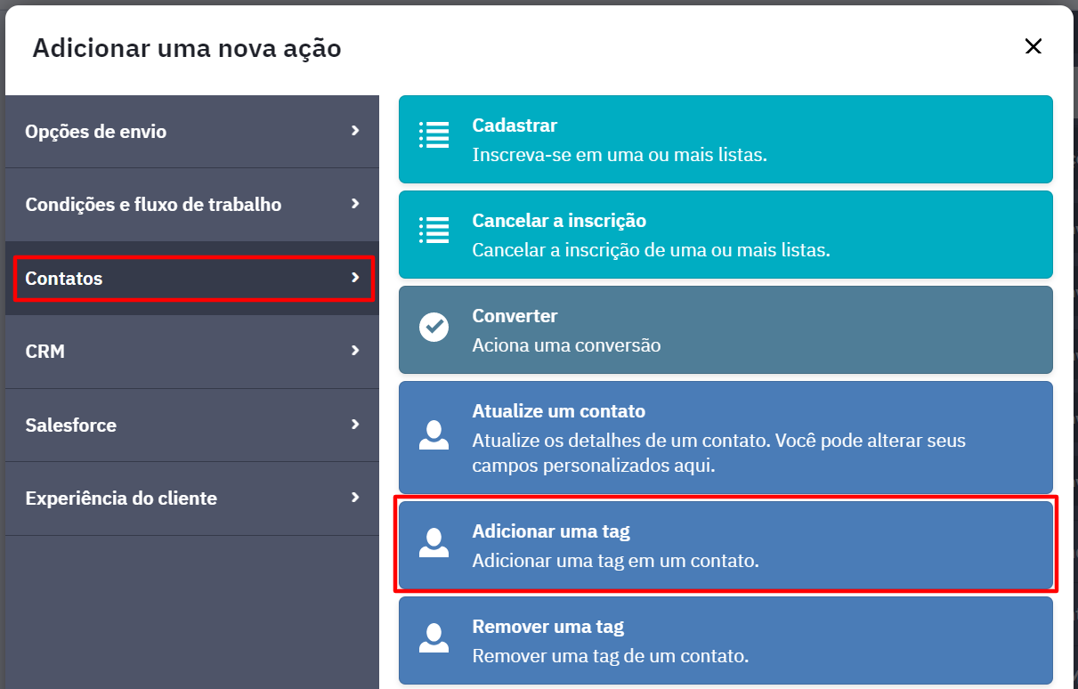
Task: Choose the Atualize um contato action title
Action: 558,411
